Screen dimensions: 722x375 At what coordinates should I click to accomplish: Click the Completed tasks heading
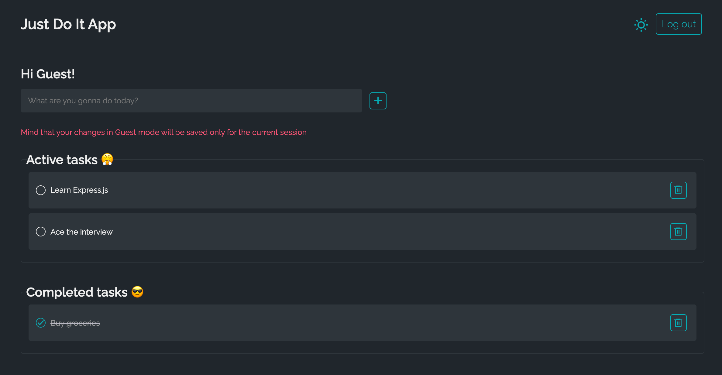point(77,292)
